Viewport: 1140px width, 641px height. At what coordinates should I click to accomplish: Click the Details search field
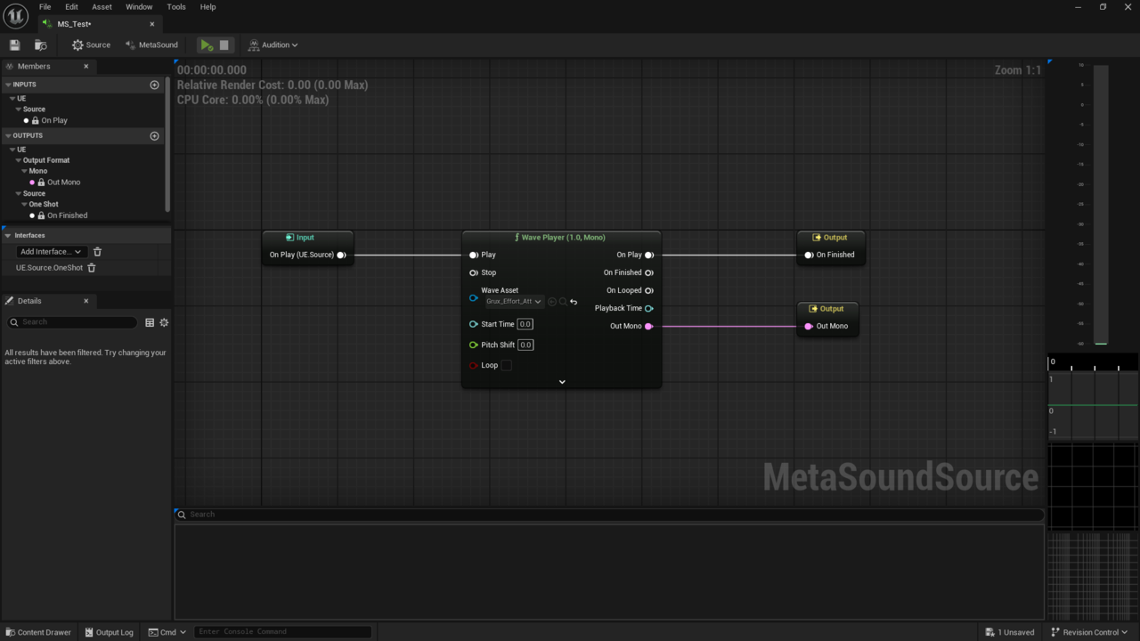tap(72, 322)
